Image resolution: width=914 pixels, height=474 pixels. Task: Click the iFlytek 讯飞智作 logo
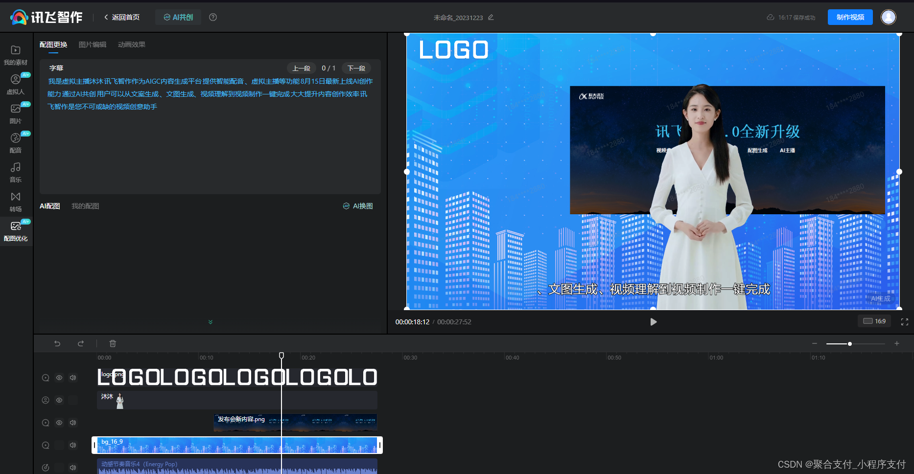pos(47,17)
